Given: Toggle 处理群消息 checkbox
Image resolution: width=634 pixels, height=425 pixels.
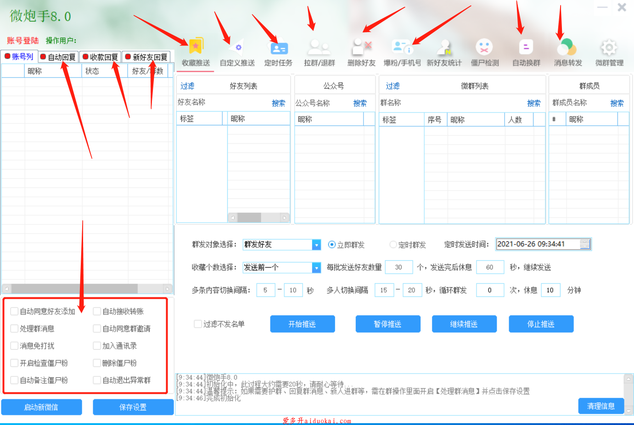Looking at the screenshot, I should (x=14, y=329).
